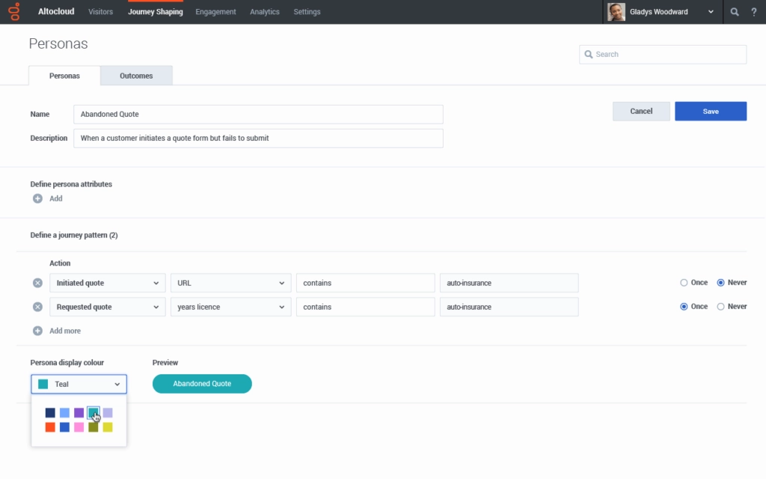Click Gladys Woodward's avatar picture

click(x=616, y=12)
